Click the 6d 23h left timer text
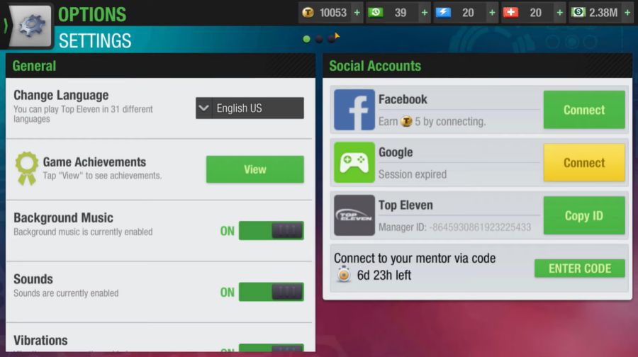Image resolution: width=638 pixels, height=357 pixels. (384, 276)
